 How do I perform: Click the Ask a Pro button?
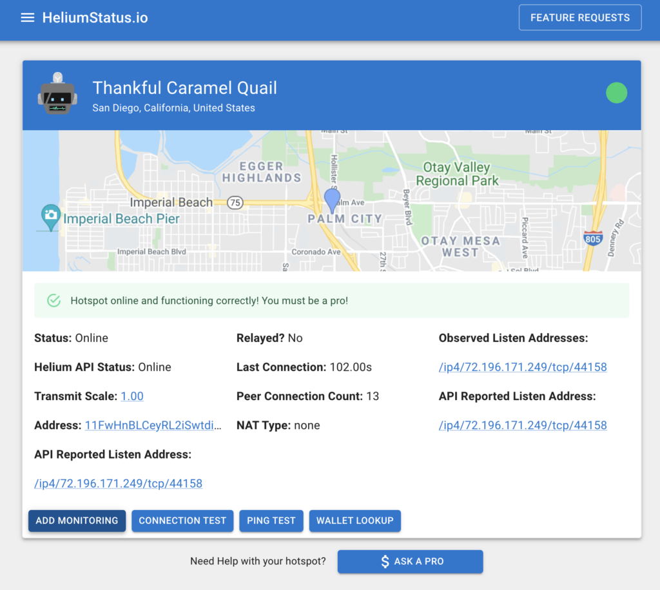[410, 561]
